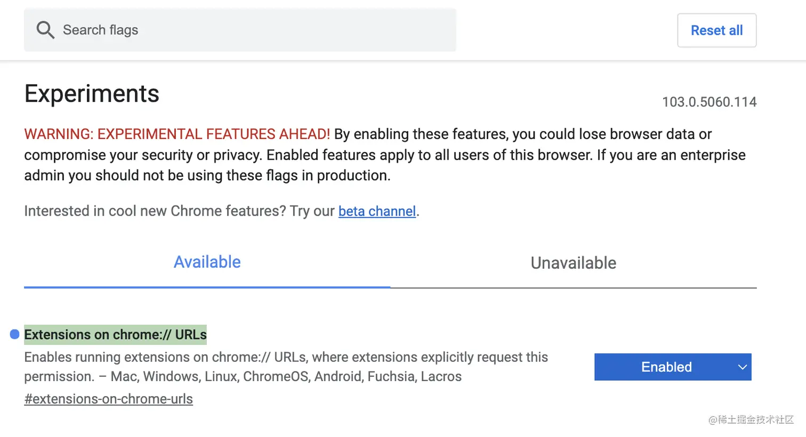Click the highlighted Extensions on chrome:// URLs title
Viewport: 806px width, 437px height.
pyautogui.click(x=115, y=334)
